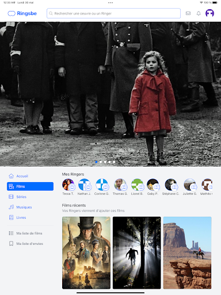Open the notifications bell icon

coord(199,13)
